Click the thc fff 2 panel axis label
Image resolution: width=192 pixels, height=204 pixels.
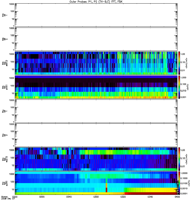click(5, 135)
